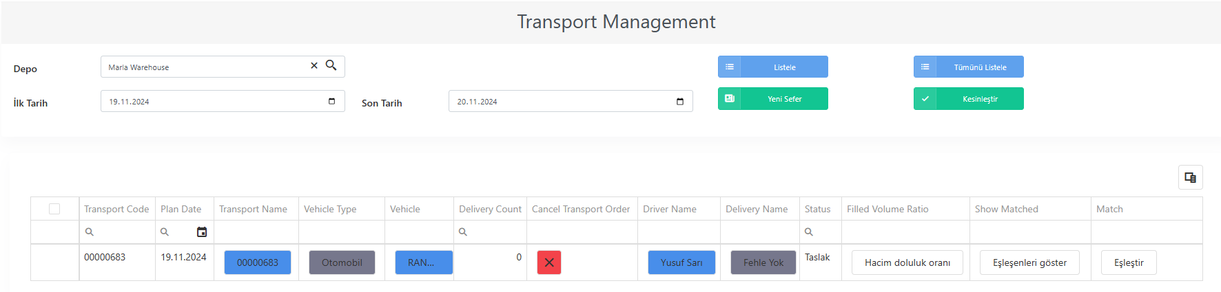Click the Delivery Count filter search icon

click(x=463, y=232)
